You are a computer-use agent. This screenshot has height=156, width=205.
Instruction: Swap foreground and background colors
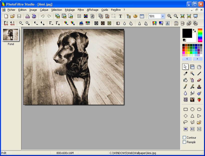[194, 30]
